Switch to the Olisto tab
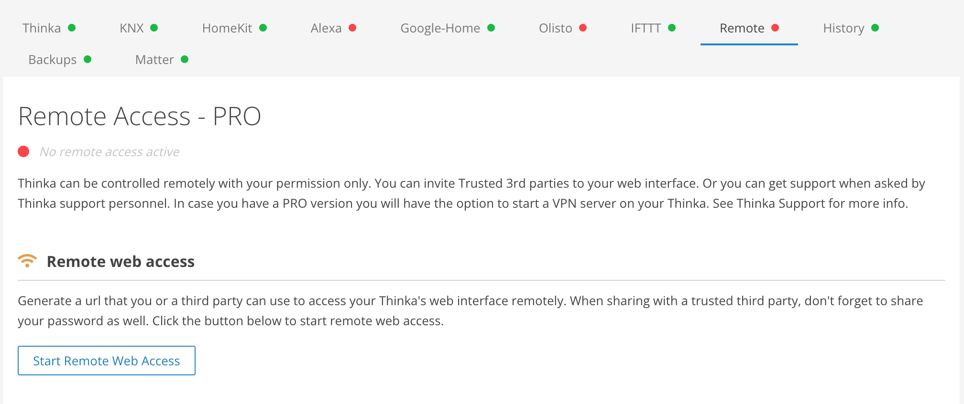The image size is (964, 404). tap(555, 28)
